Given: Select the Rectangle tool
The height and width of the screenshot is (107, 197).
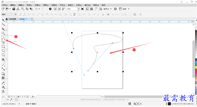Looking at the screenshot, I should click(x=3, y=46).
